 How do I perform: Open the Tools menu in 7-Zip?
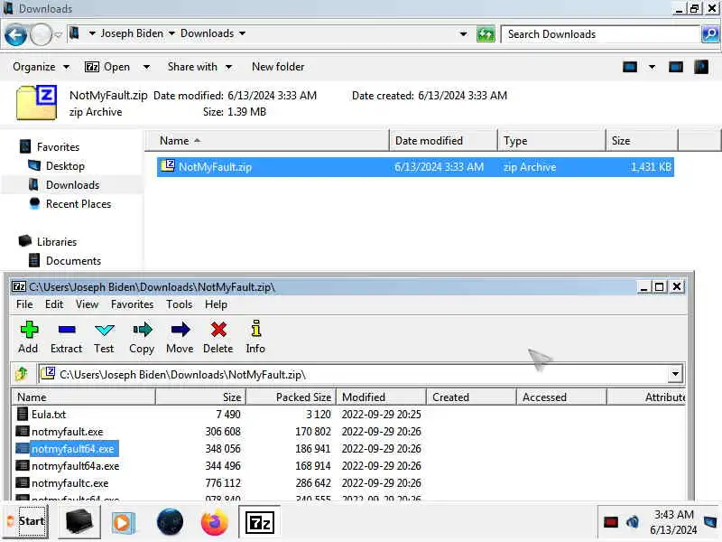(179, 304)
